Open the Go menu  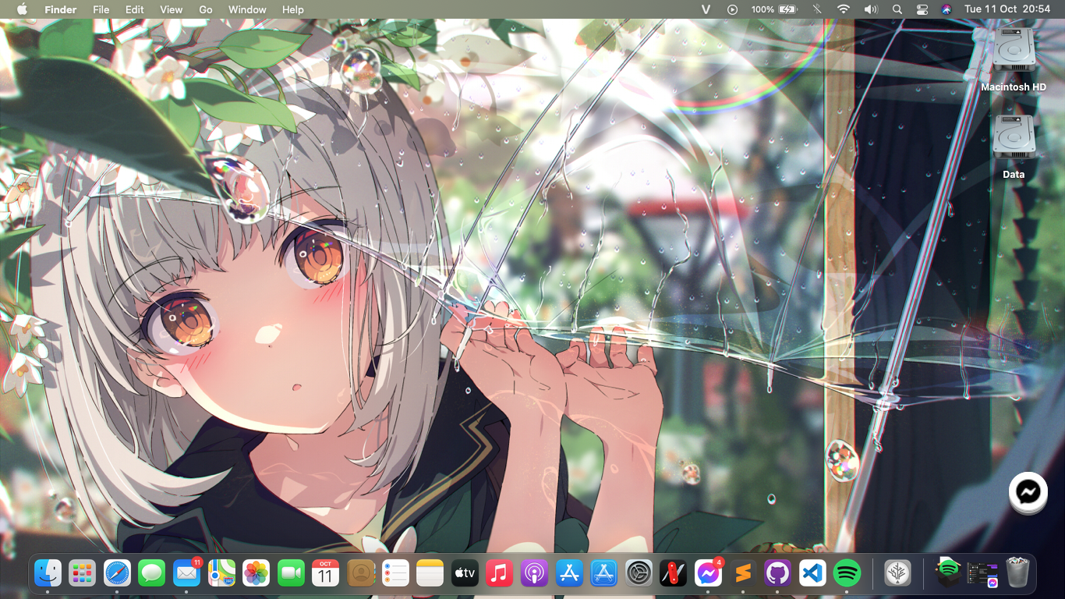pyautogui.click(x=206, y=9)
